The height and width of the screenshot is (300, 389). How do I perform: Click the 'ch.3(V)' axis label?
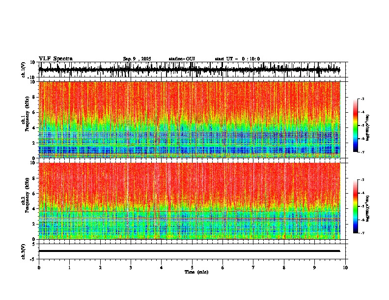pyautogui.click(x=24, y=251)
